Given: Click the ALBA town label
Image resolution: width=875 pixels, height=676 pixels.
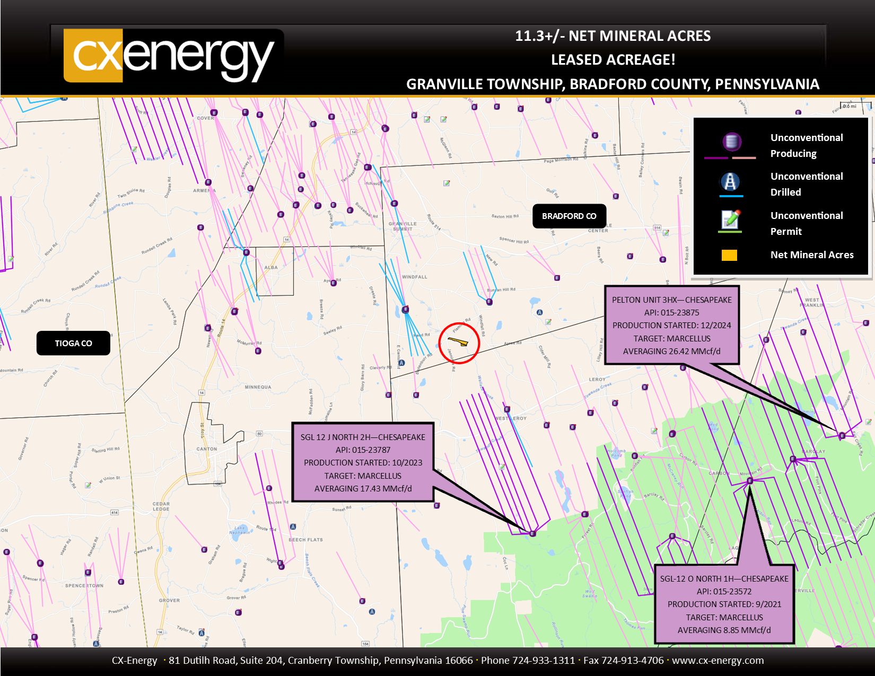Looking at the screenshot, I should 271,267.
